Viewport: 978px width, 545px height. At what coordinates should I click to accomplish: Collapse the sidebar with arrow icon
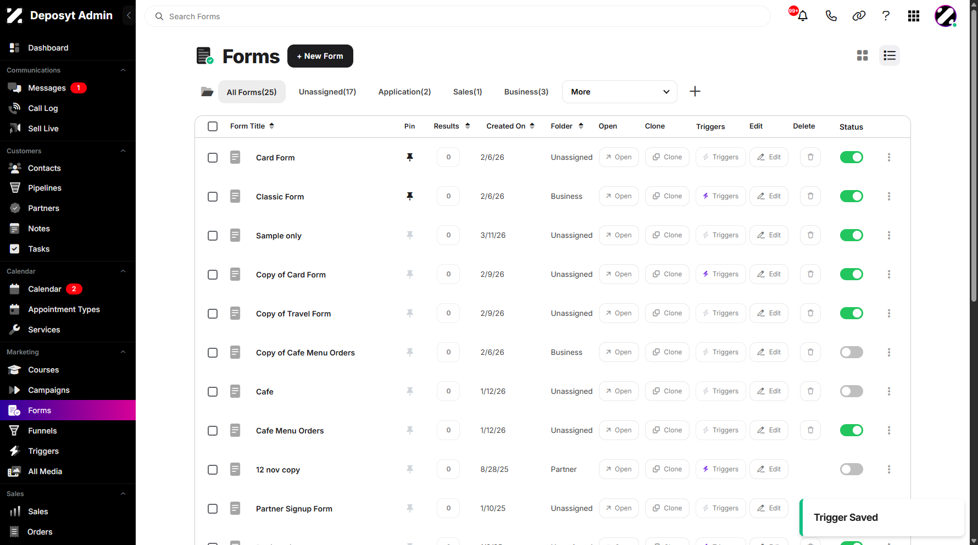click(x=129, y=15)
